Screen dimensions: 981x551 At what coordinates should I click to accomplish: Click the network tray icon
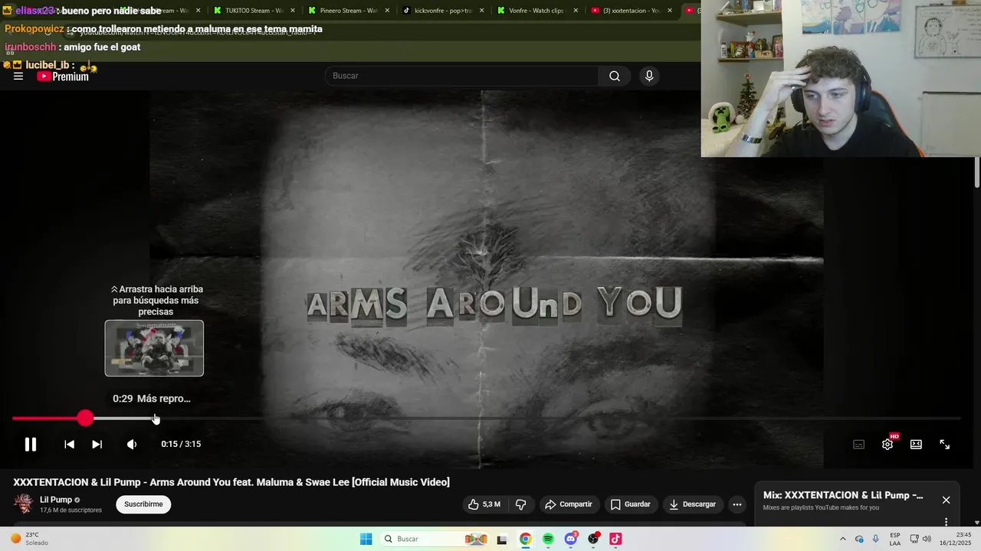(x=914, y=539)
